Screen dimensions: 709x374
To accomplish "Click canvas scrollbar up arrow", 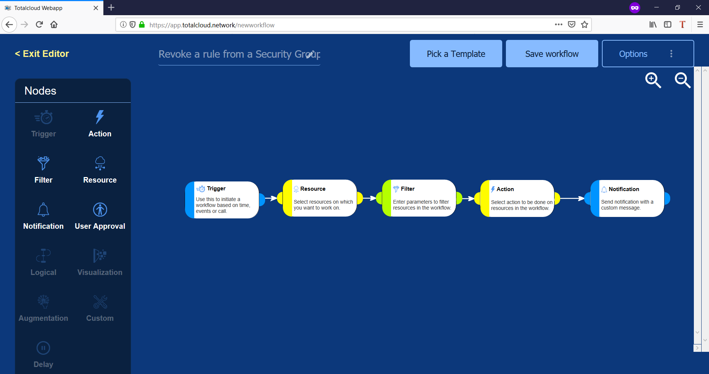I will tap(697, 70).
